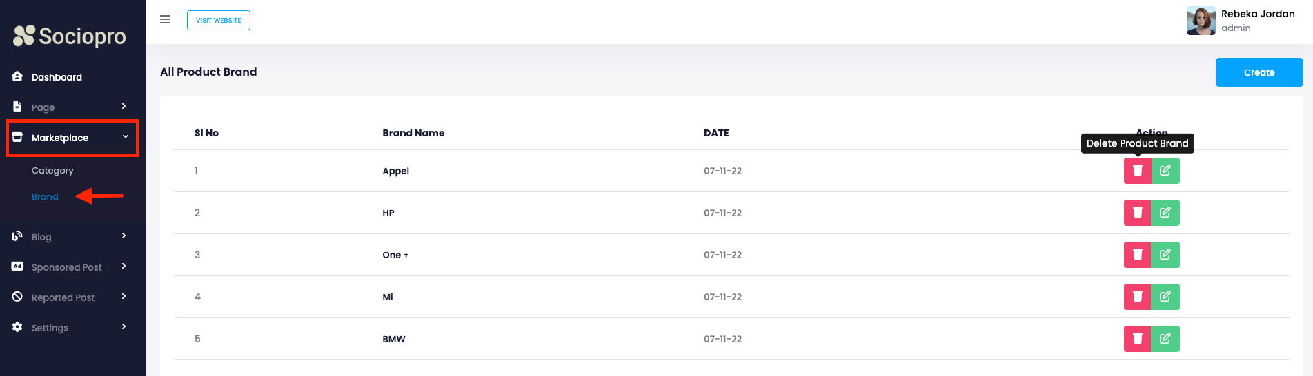Edit the HP brand entry
Image resolution: width=1313 pixels, height=376 pixels.
[x=1165, y=213]
